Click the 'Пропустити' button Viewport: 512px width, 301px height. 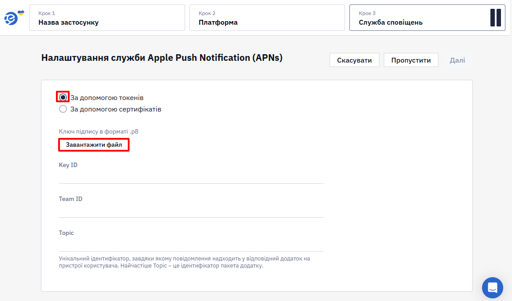pyautogui.click(x=411, y=60)
